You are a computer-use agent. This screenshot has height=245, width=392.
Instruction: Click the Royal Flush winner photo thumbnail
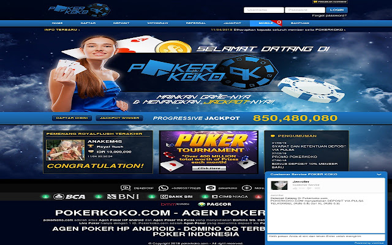(66, 150)
